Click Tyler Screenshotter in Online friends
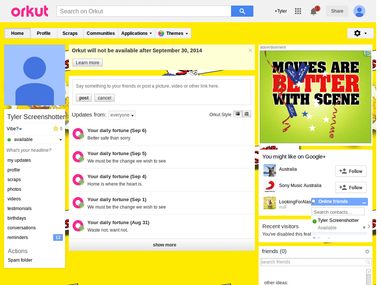 338,220
